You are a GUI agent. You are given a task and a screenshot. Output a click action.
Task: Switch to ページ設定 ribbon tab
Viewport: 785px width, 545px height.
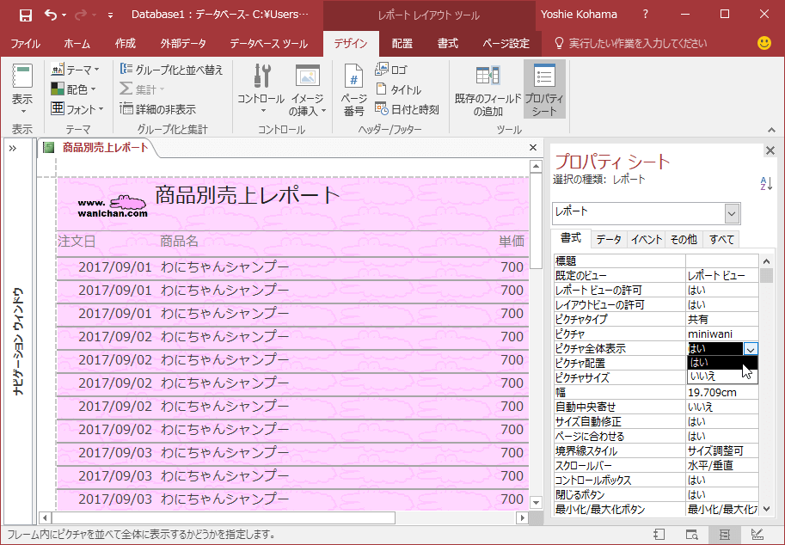point(506,44)
